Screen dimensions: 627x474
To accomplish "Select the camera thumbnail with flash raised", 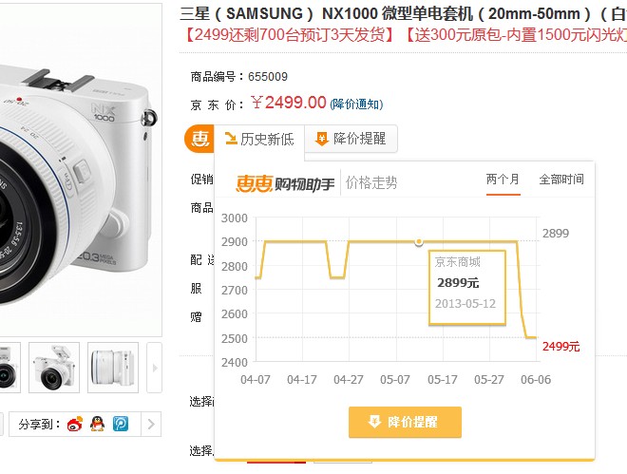I will point(54,368).
